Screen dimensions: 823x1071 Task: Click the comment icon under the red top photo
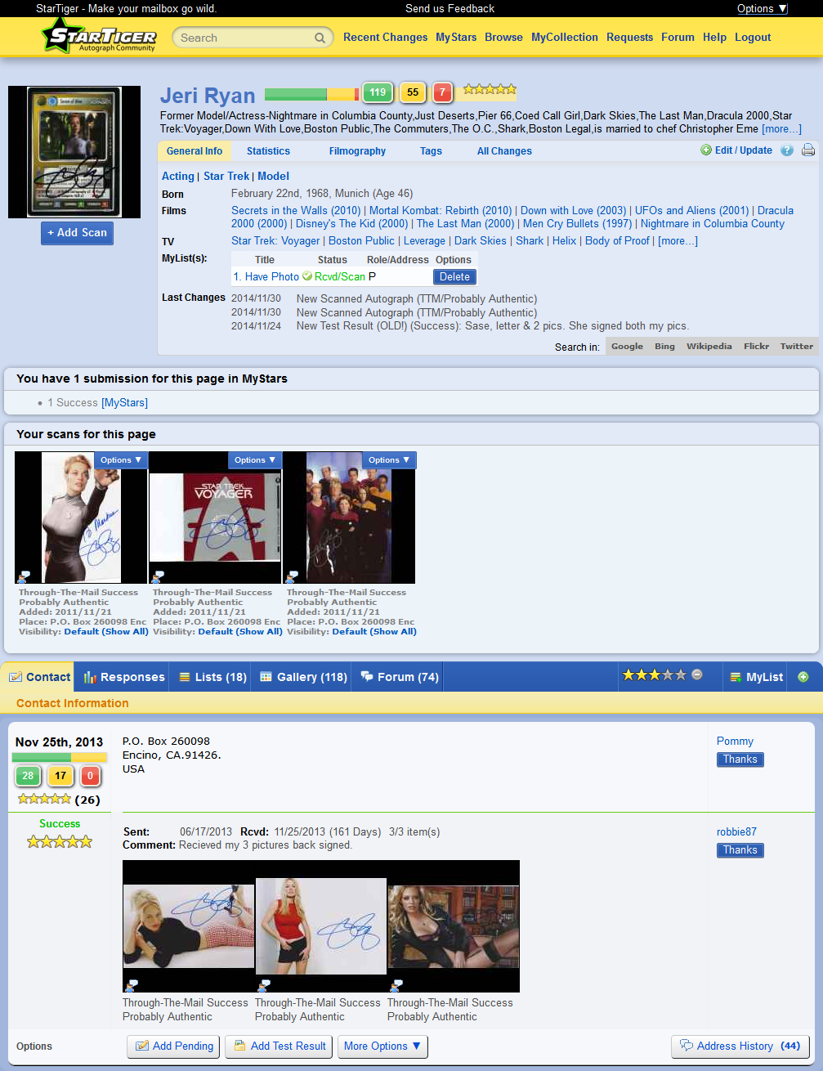tap(263, 986)
